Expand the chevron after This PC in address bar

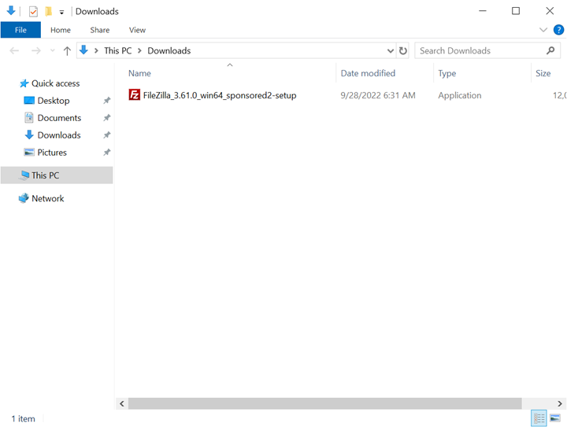[139, 51]
